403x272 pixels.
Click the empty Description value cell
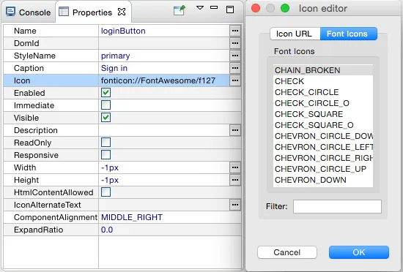[x=164, y=130]
